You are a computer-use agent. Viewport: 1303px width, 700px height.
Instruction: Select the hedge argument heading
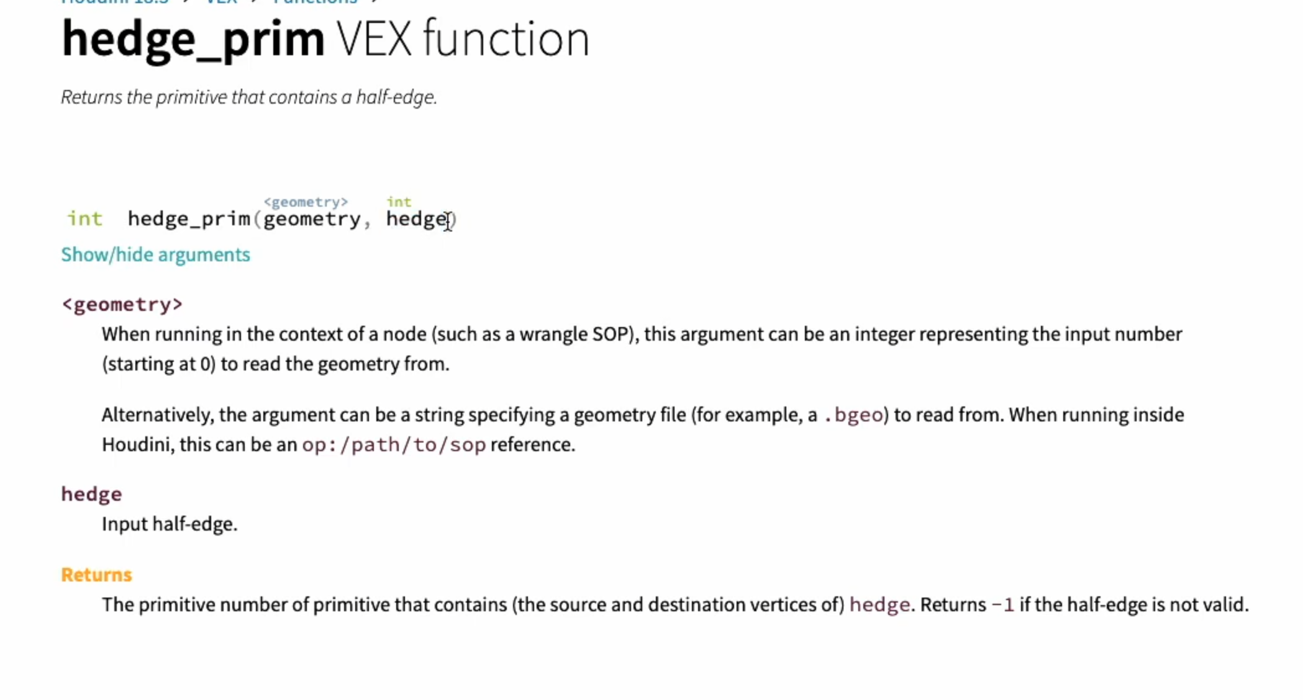pos(91,495)
